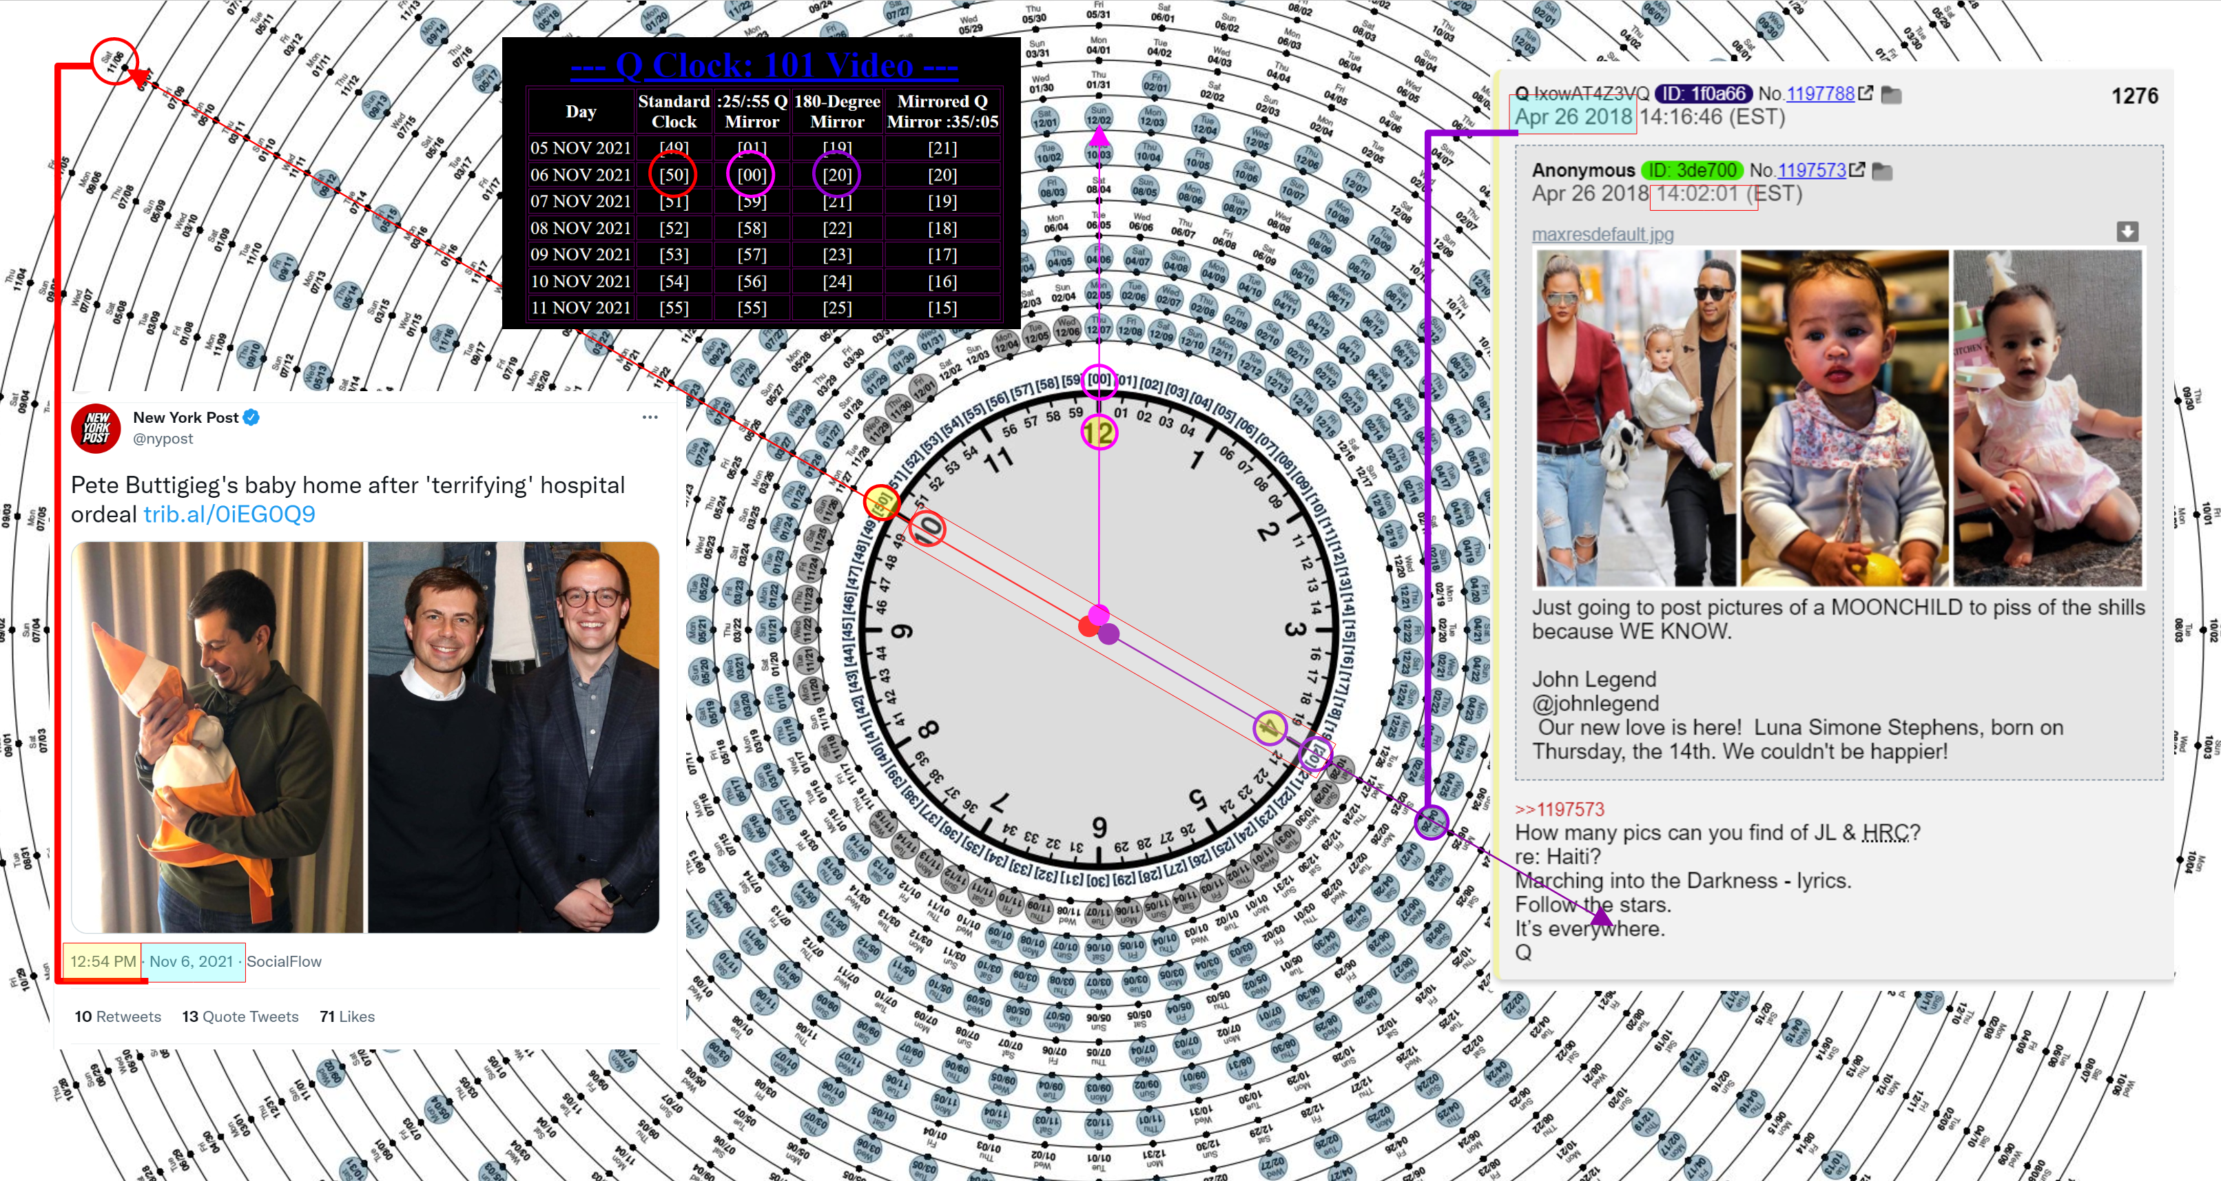Click '[18]' in the 08 NOV 2021 row

[942, 227]
